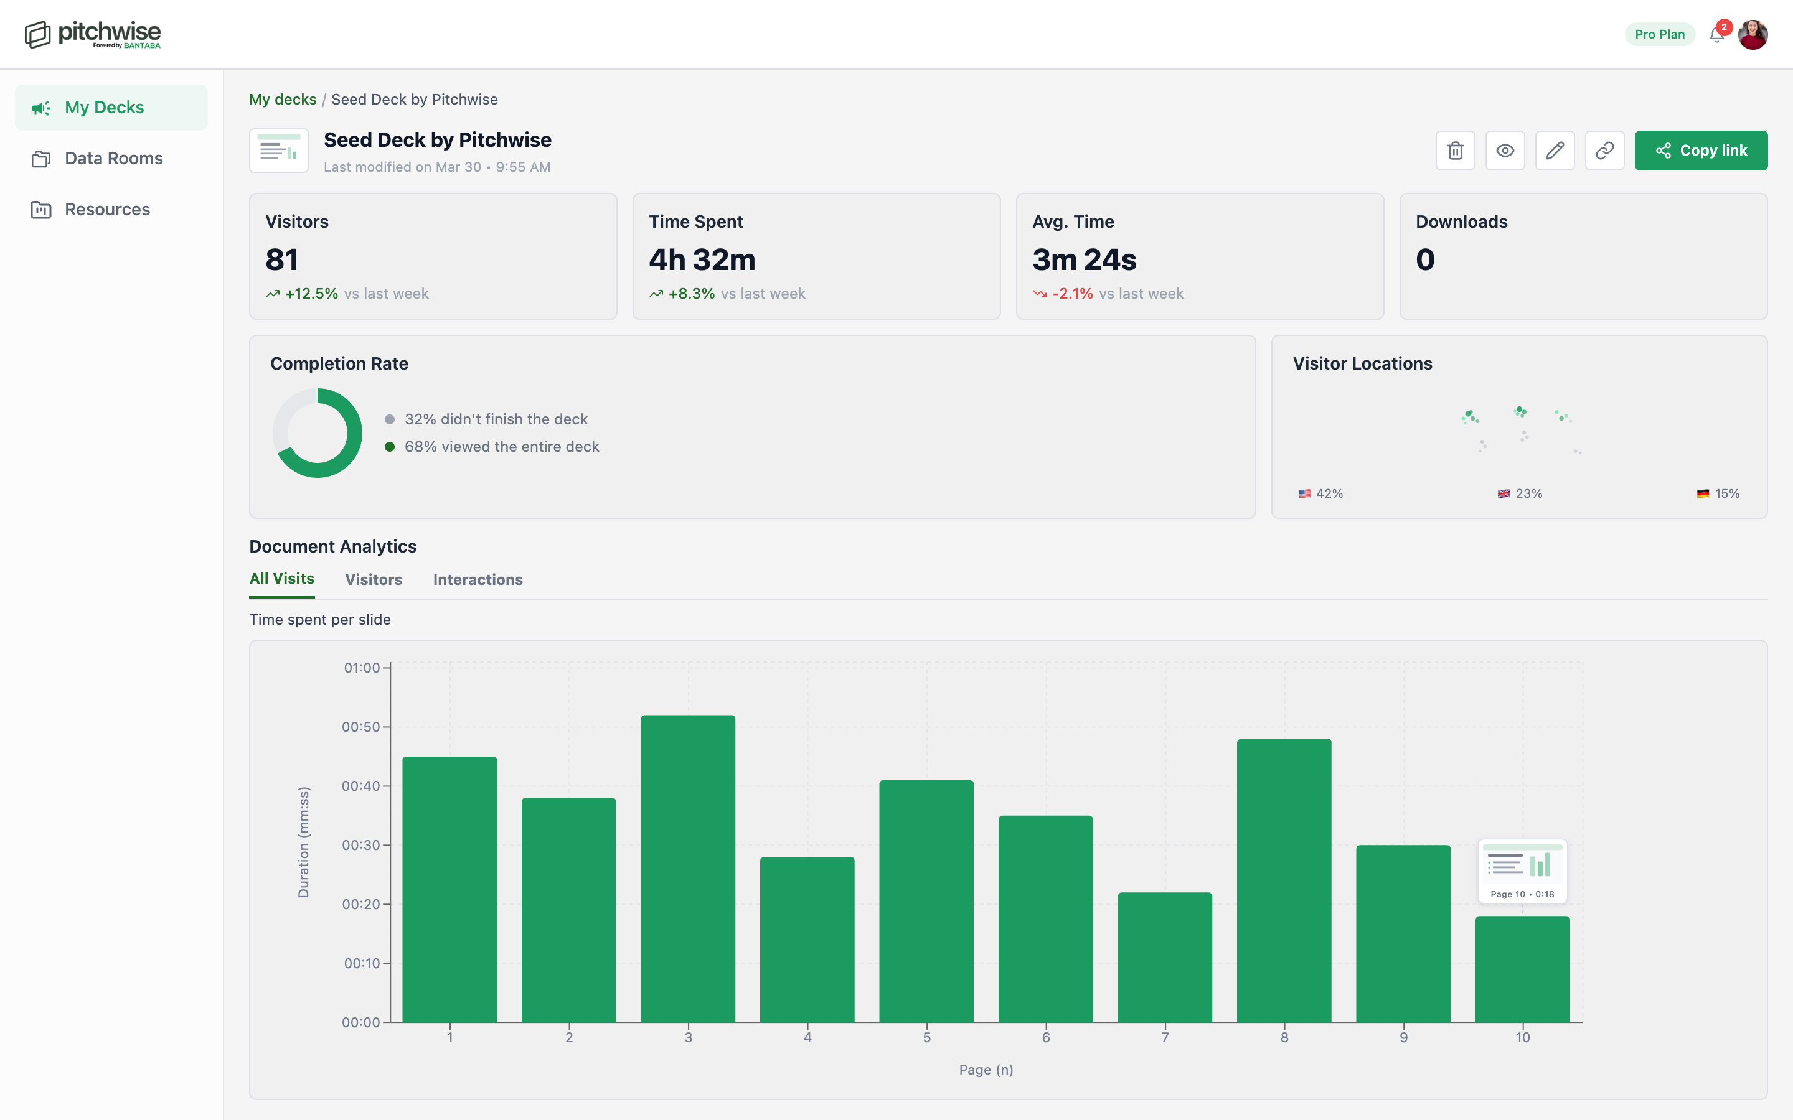Viewport: 1793px width, 1120px height.
Task: Toggle the '68% viewed the entire deck' legend dot
Action: coord(390,446)
